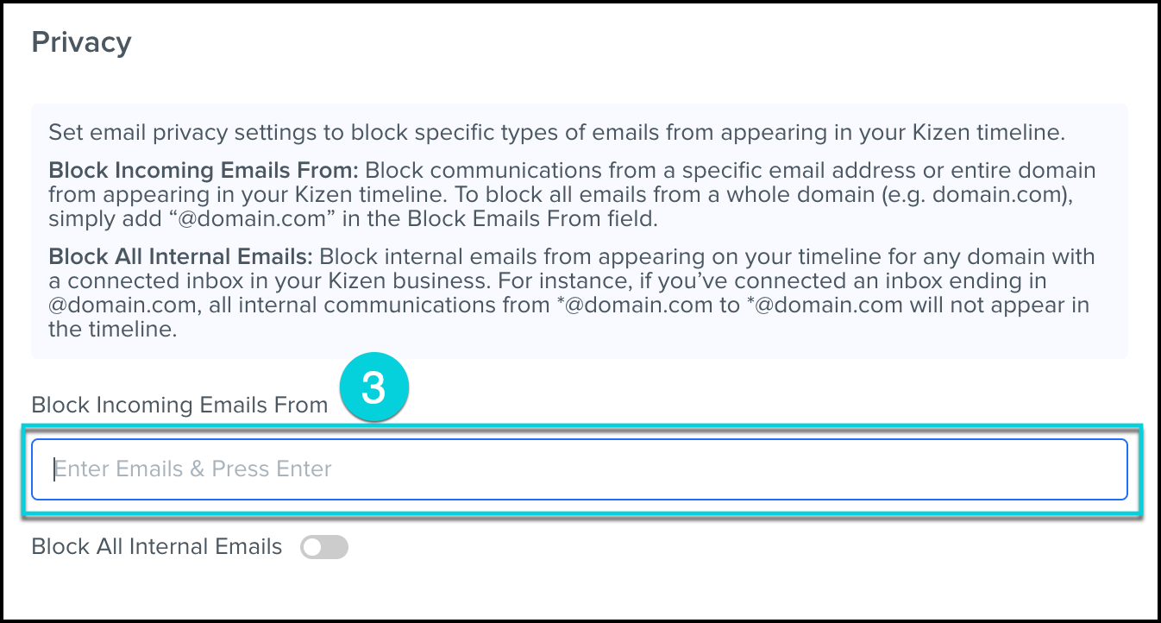The width and height of the screenshot is (1161, 623).
Task: Click the white knob of the internal emails switch
Action: [312, 547]
